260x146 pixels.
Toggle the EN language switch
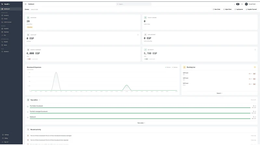tap(238, 4)
